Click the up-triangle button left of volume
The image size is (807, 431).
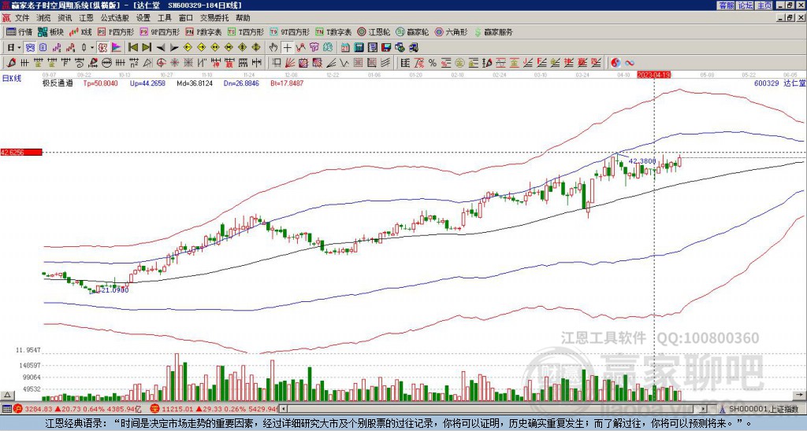pyautogui.click(x=7, y=396)
